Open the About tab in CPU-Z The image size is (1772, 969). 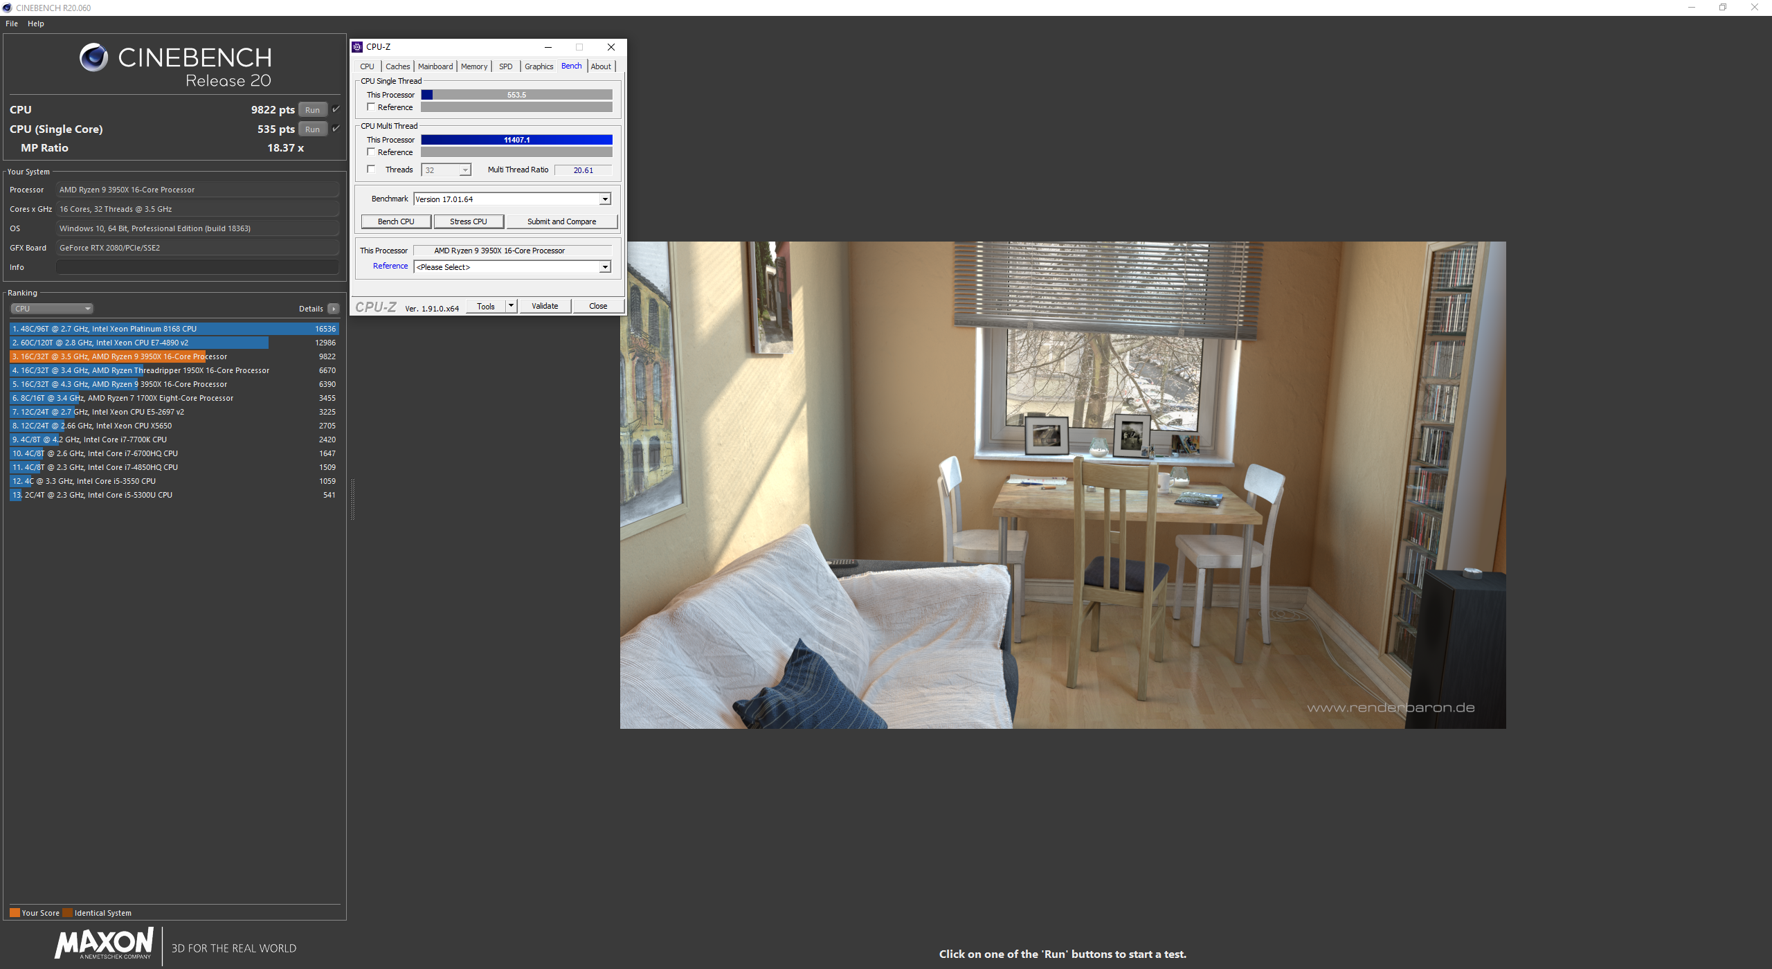(601, 66)
